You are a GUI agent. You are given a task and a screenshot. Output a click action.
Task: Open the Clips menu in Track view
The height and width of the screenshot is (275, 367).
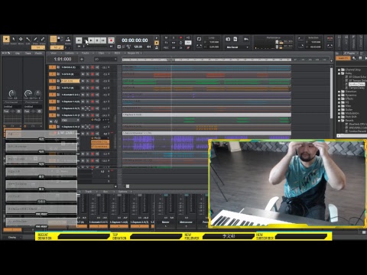click(x=102, y=53)
